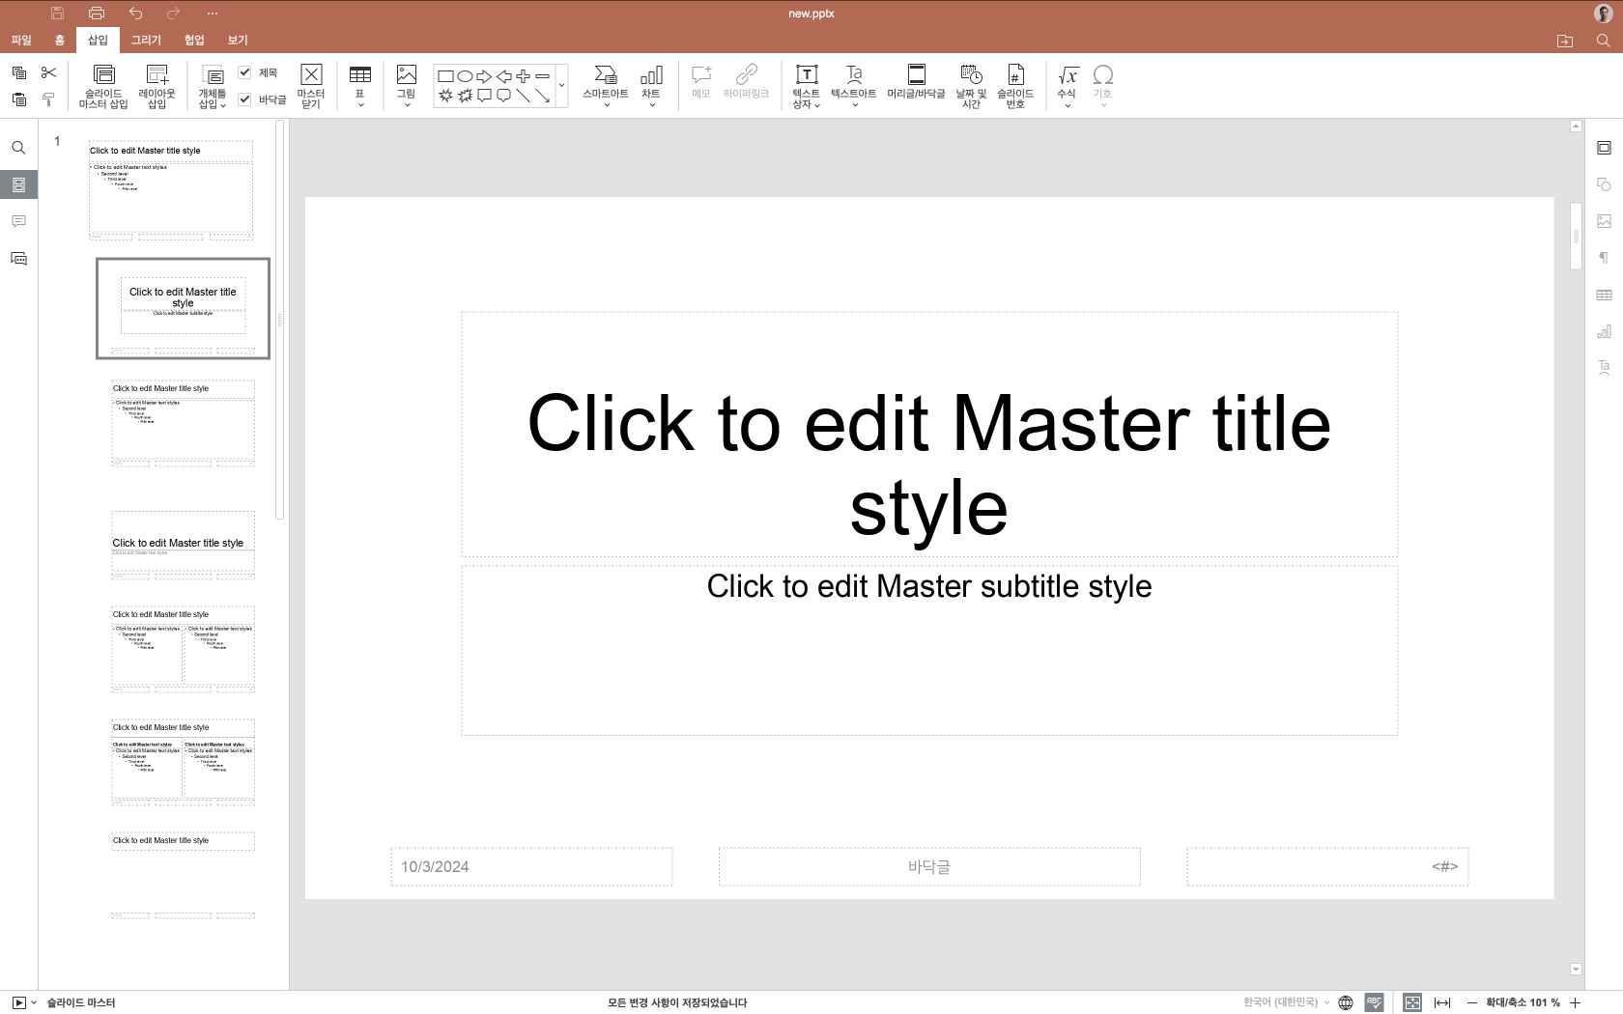Screen dimensions: 1623x1014
Task: Open the paragraph icon in right sidebar
Action: coord(1604,258)
